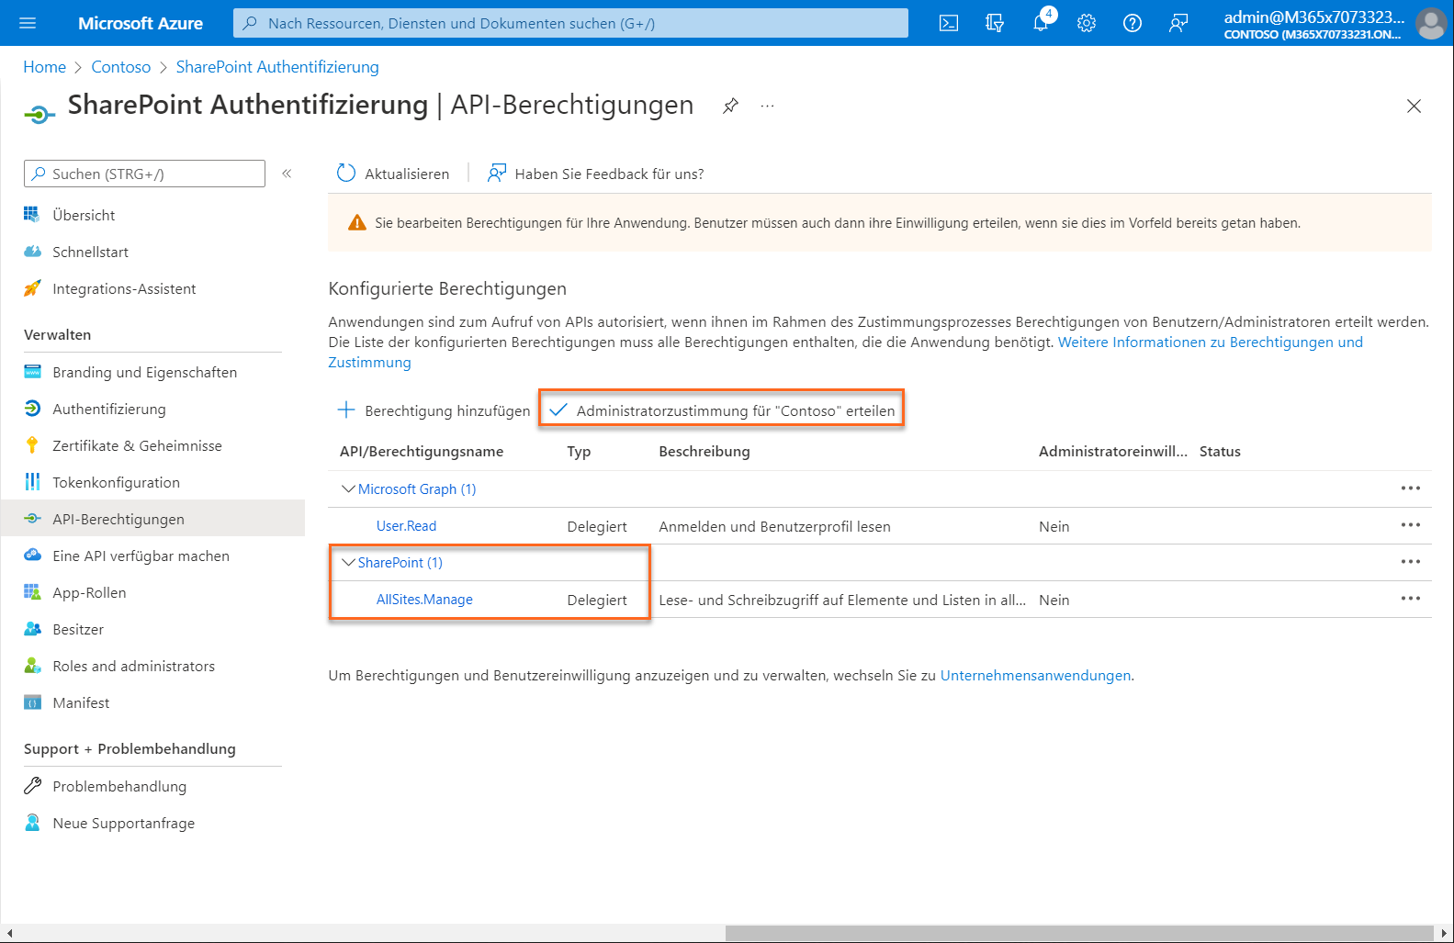Open the help question mark icon
This screenshot has width=1454, height=943.
point(1133,23)
